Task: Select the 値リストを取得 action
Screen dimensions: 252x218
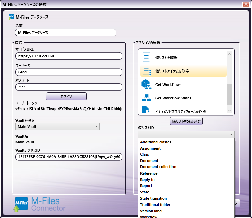Action: pyautogui.click(x=184, y=57)
